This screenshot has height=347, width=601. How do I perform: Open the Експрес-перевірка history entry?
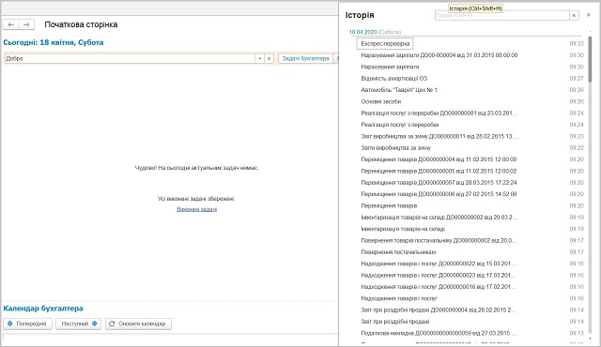tap(385, 44)
